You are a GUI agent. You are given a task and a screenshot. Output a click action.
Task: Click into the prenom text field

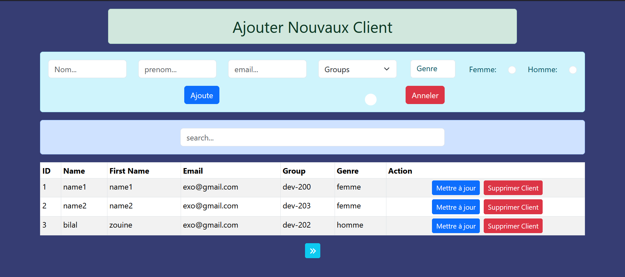[x=177, y=69]
